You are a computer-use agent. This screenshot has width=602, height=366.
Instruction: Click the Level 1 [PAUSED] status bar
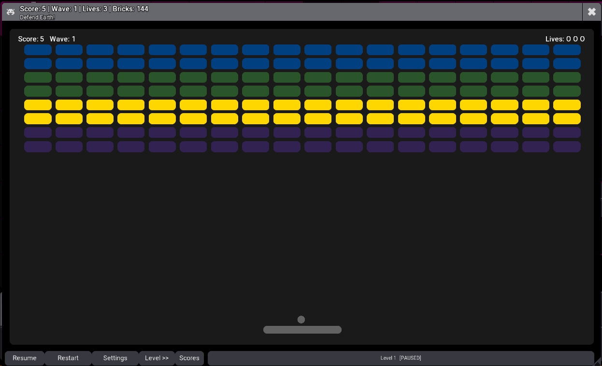pyautogui.click(x=401, y=358)
